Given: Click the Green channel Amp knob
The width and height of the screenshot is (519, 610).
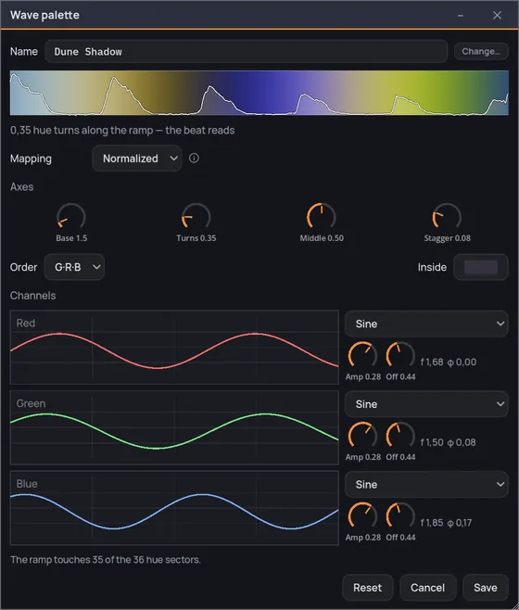Looking at the screenshot, I should [362, 436].
